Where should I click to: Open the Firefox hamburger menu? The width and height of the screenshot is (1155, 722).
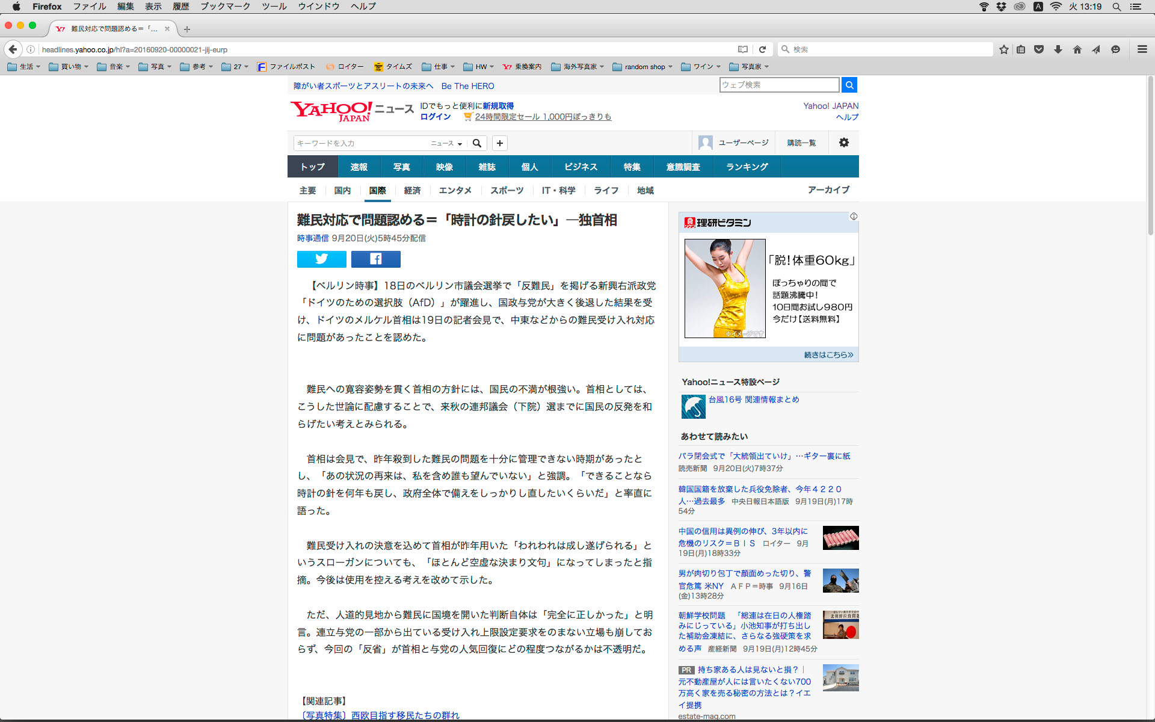point(1142,49)
